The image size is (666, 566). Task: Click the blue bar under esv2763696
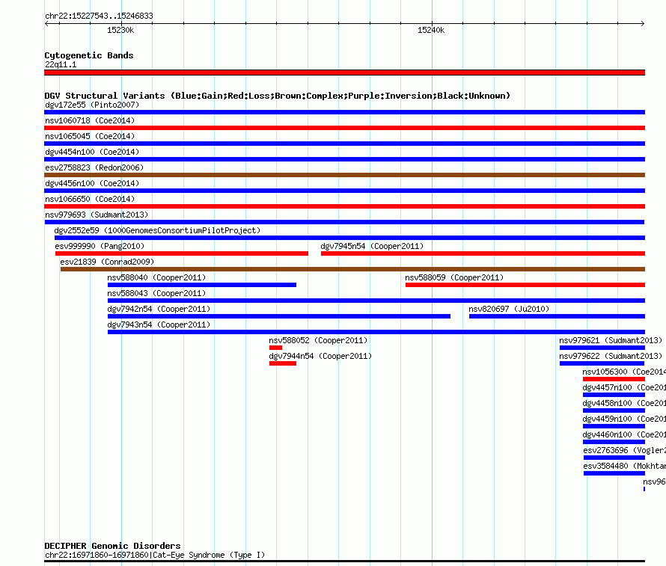[x=614, y=458]
